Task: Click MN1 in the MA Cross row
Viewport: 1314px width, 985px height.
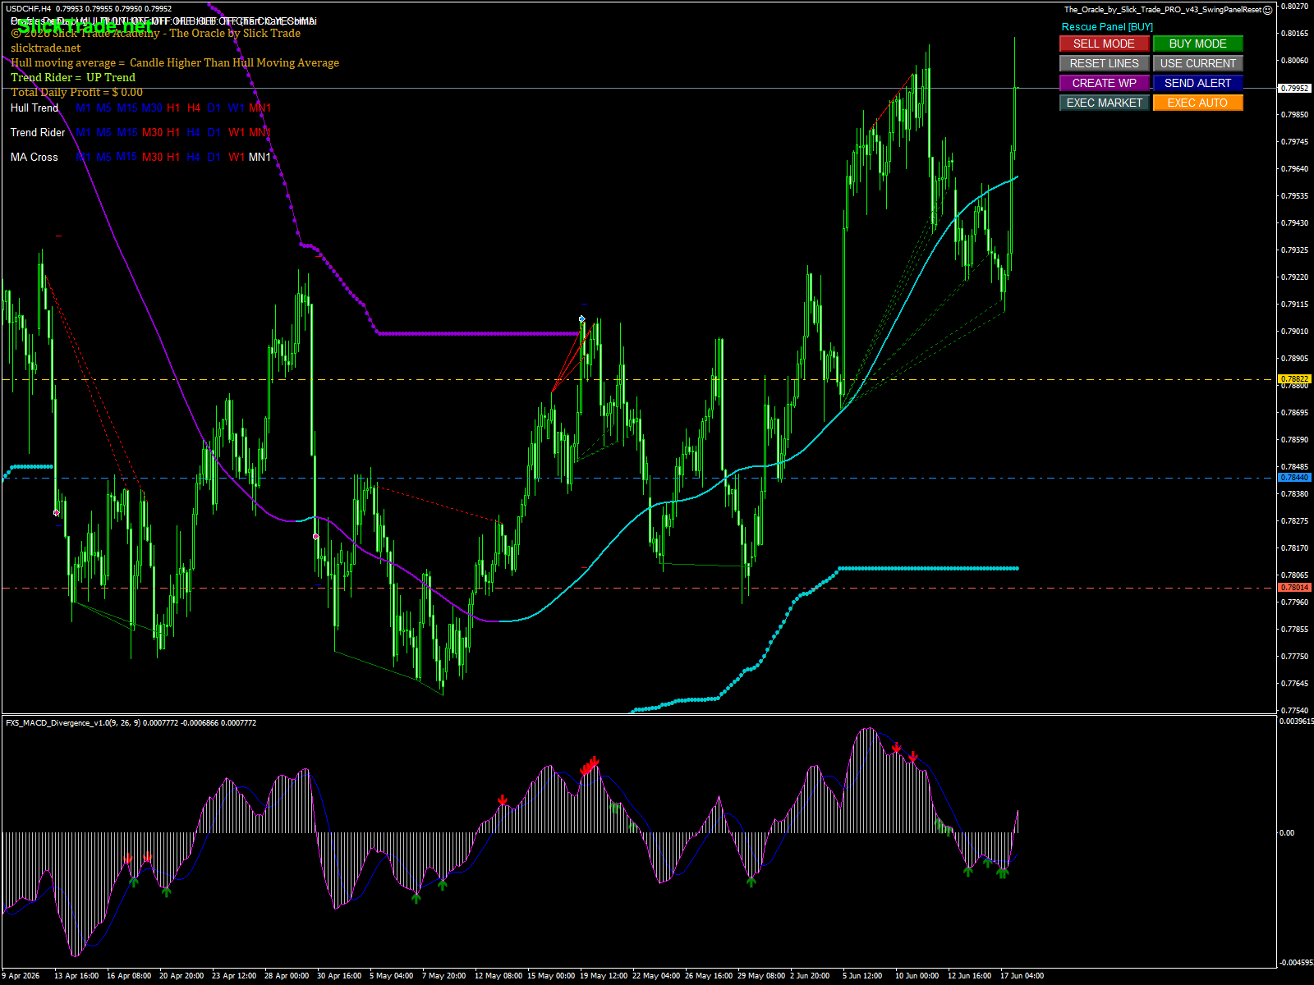Action: coord(260,157)
